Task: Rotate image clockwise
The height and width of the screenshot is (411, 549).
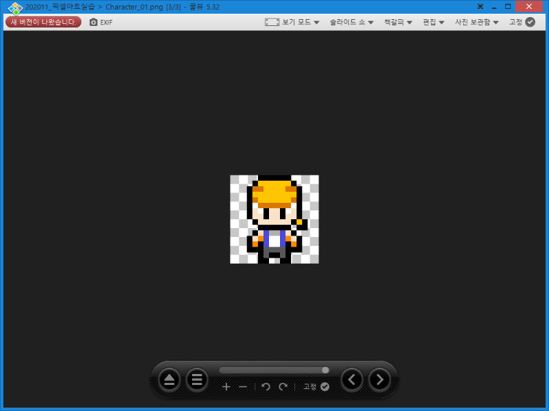Action: tap(283, 386)
